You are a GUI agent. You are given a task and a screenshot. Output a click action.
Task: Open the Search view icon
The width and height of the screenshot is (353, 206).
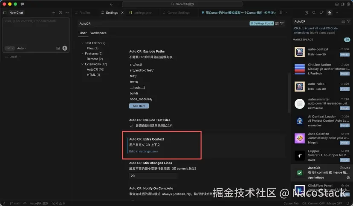[x=314, y=13]
